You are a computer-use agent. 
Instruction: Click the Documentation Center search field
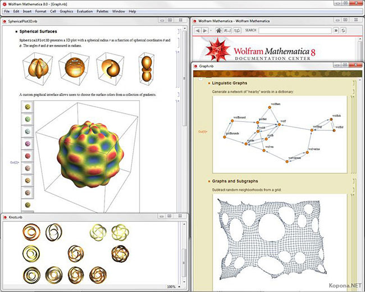click(295, 30)
